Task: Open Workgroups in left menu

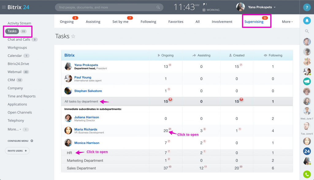Action: (x=17, y=47)
